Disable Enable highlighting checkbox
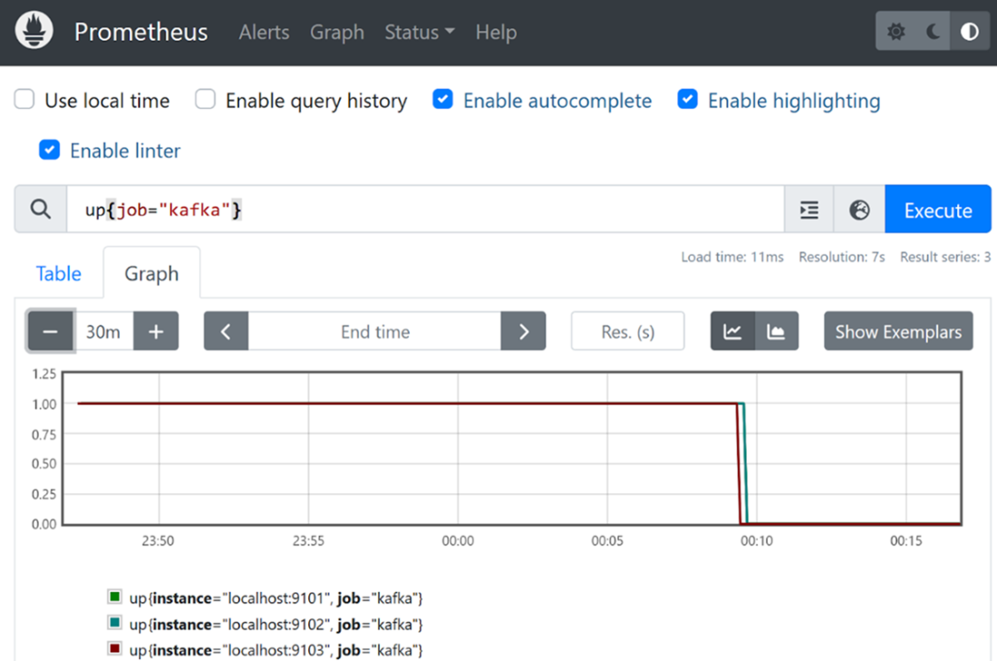997x661 pixels. [687, 99]
